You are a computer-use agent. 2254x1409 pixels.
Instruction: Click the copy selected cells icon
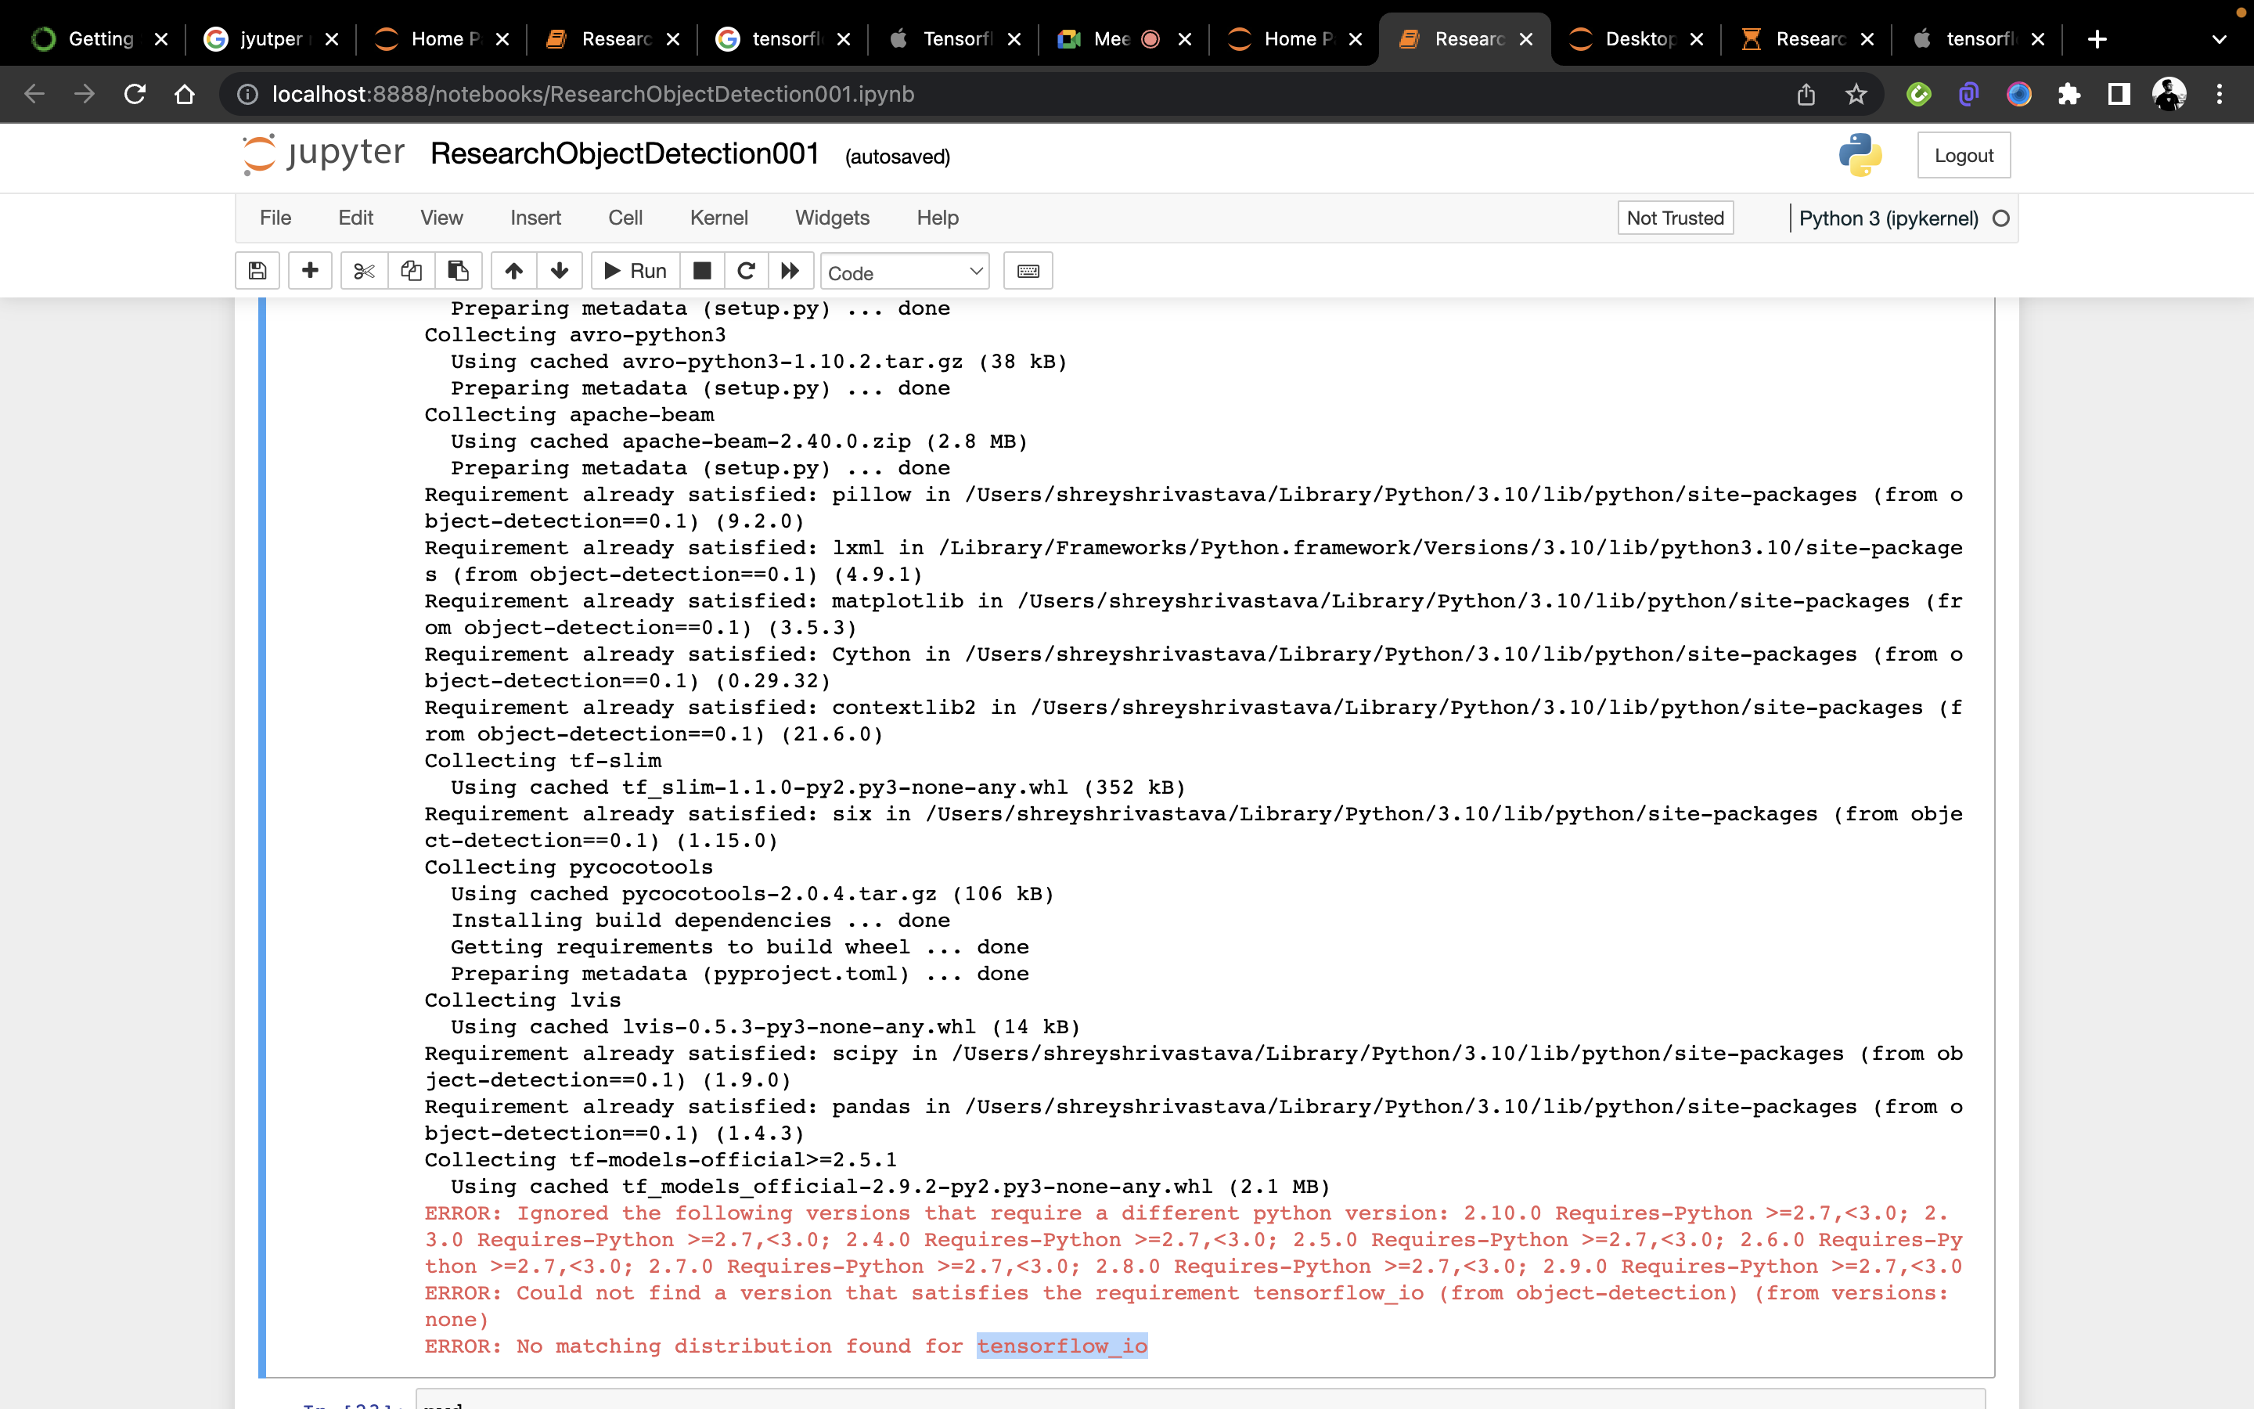click(411, 271)
